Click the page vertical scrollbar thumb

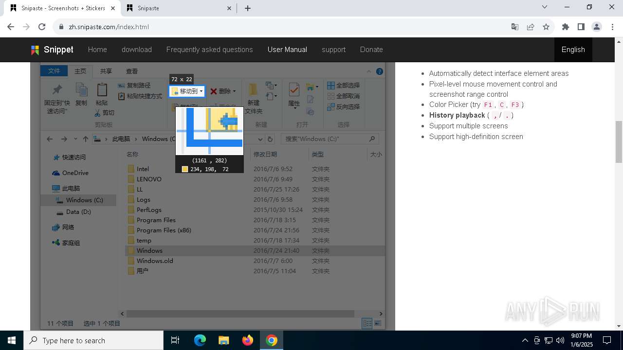(619, 141)
